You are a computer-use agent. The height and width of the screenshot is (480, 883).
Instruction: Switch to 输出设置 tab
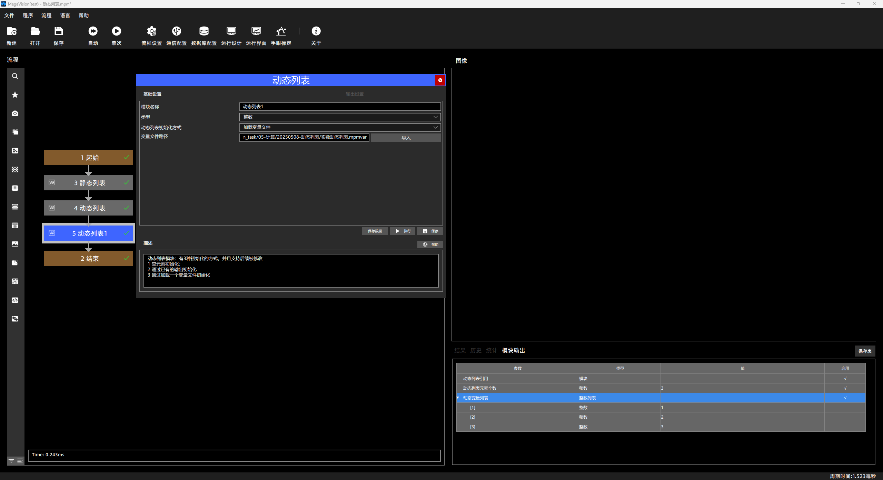[x=355, y=94]
